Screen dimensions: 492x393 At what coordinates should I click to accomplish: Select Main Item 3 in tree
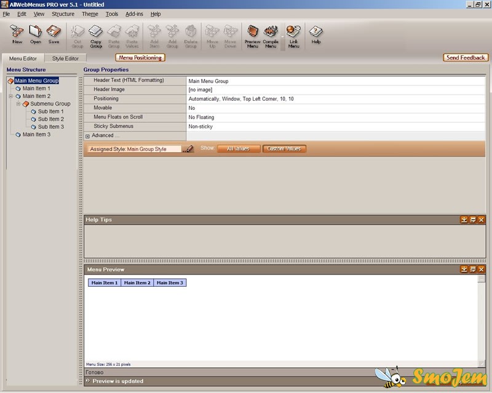tap(36, 134)
